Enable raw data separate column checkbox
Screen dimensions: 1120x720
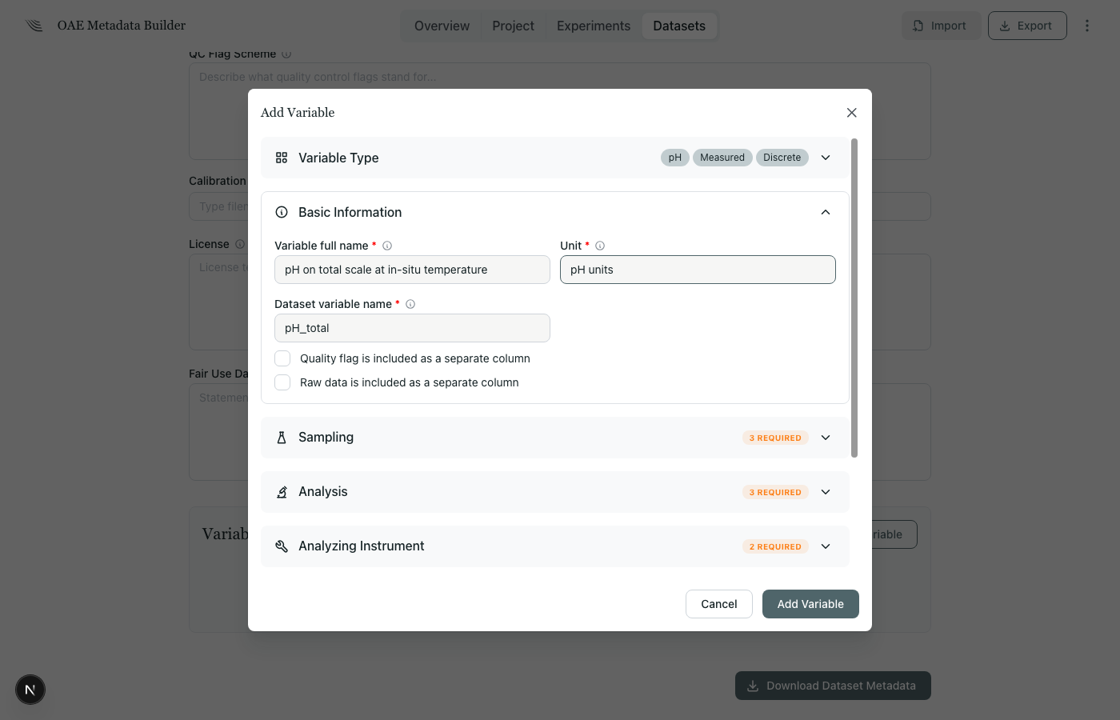click(x=282, y=382)
